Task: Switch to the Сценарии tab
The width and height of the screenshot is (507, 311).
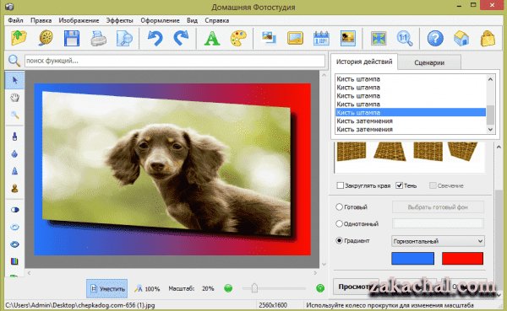Action: [x=429, y=62]
